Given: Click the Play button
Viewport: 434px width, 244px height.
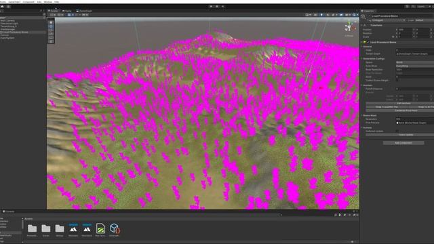Looking at the screenshot, I should click(211, 6).
